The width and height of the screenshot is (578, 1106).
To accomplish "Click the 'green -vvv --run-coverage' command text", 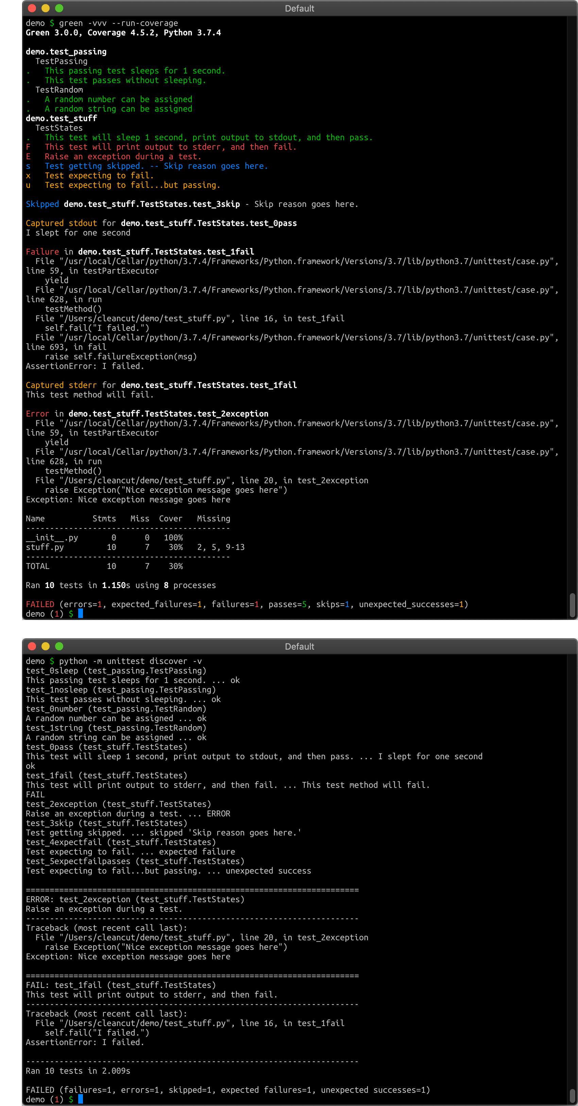I will [x=118, y=23].
